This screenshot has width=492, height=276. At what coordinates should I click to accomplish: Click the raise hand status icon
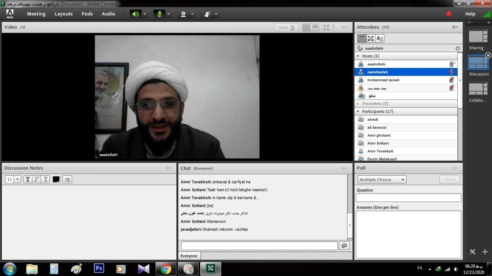(x=207, y=14)
